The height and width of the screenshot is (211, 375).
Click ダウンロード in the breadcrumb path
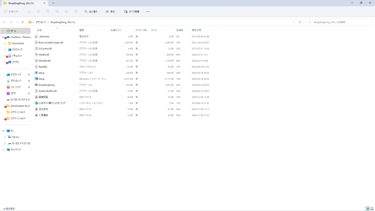(x=41, y=22)
